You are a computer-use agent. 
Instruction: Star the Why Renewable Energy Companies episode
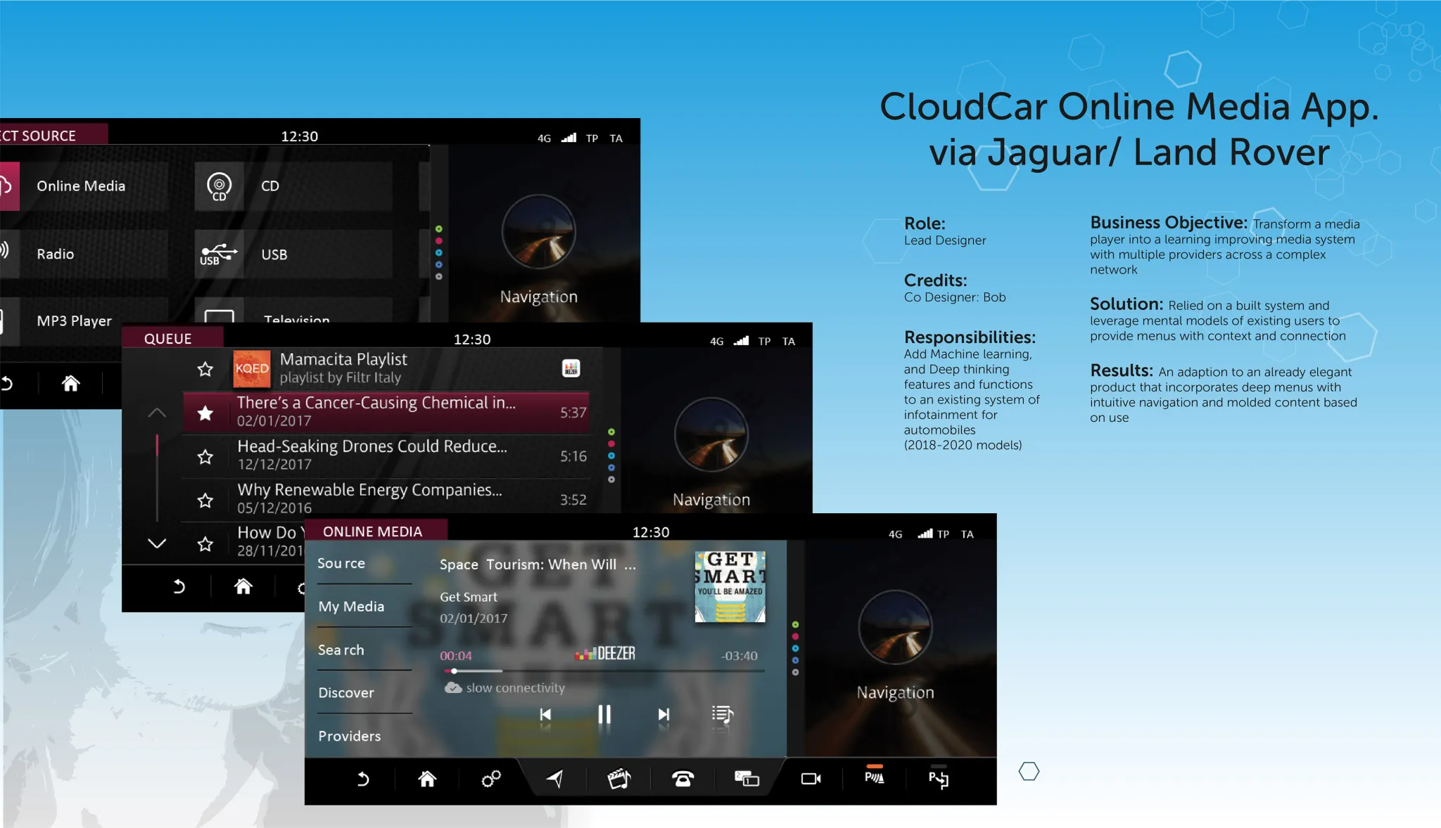coord(205,500)
